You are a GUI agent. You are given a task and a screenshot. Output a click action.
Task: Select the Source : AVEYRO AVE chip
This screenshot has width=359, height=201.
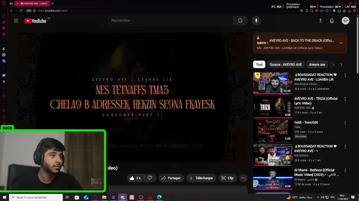click(x=286, y=64)
